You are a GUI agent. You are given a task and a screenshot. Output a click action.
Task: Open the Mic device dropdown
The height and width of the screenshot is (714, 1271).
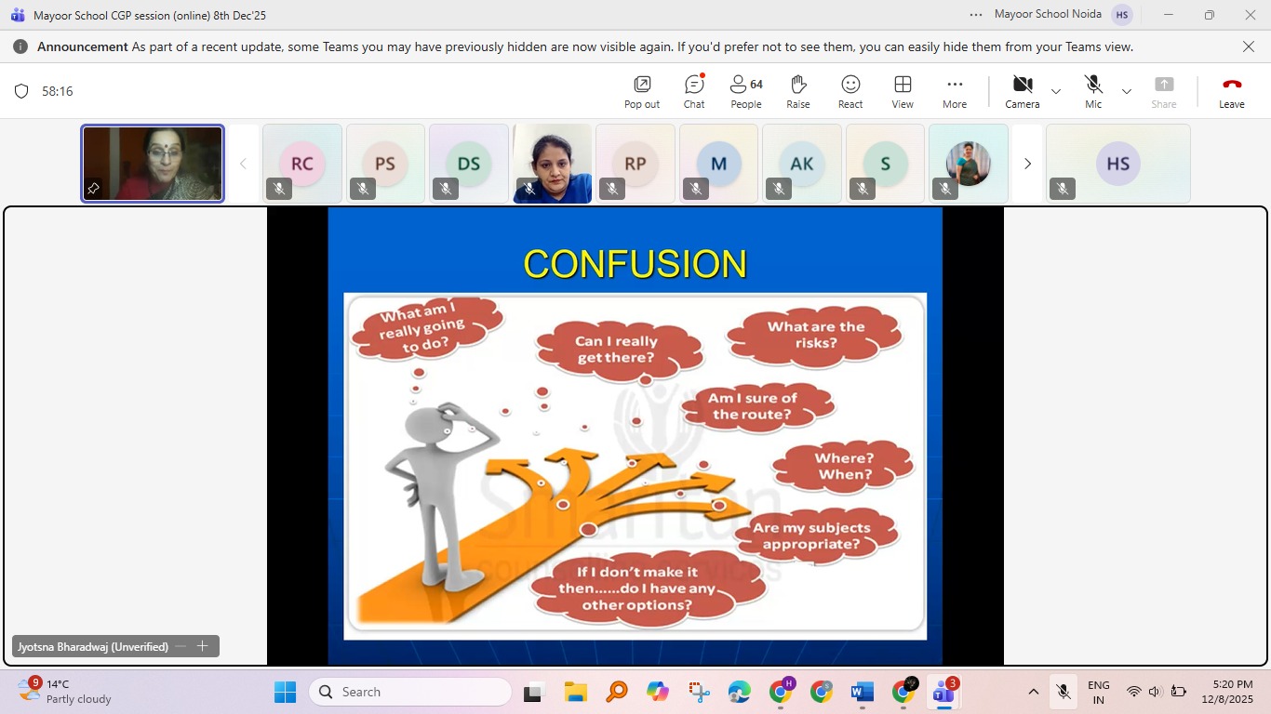(1127, 92)
